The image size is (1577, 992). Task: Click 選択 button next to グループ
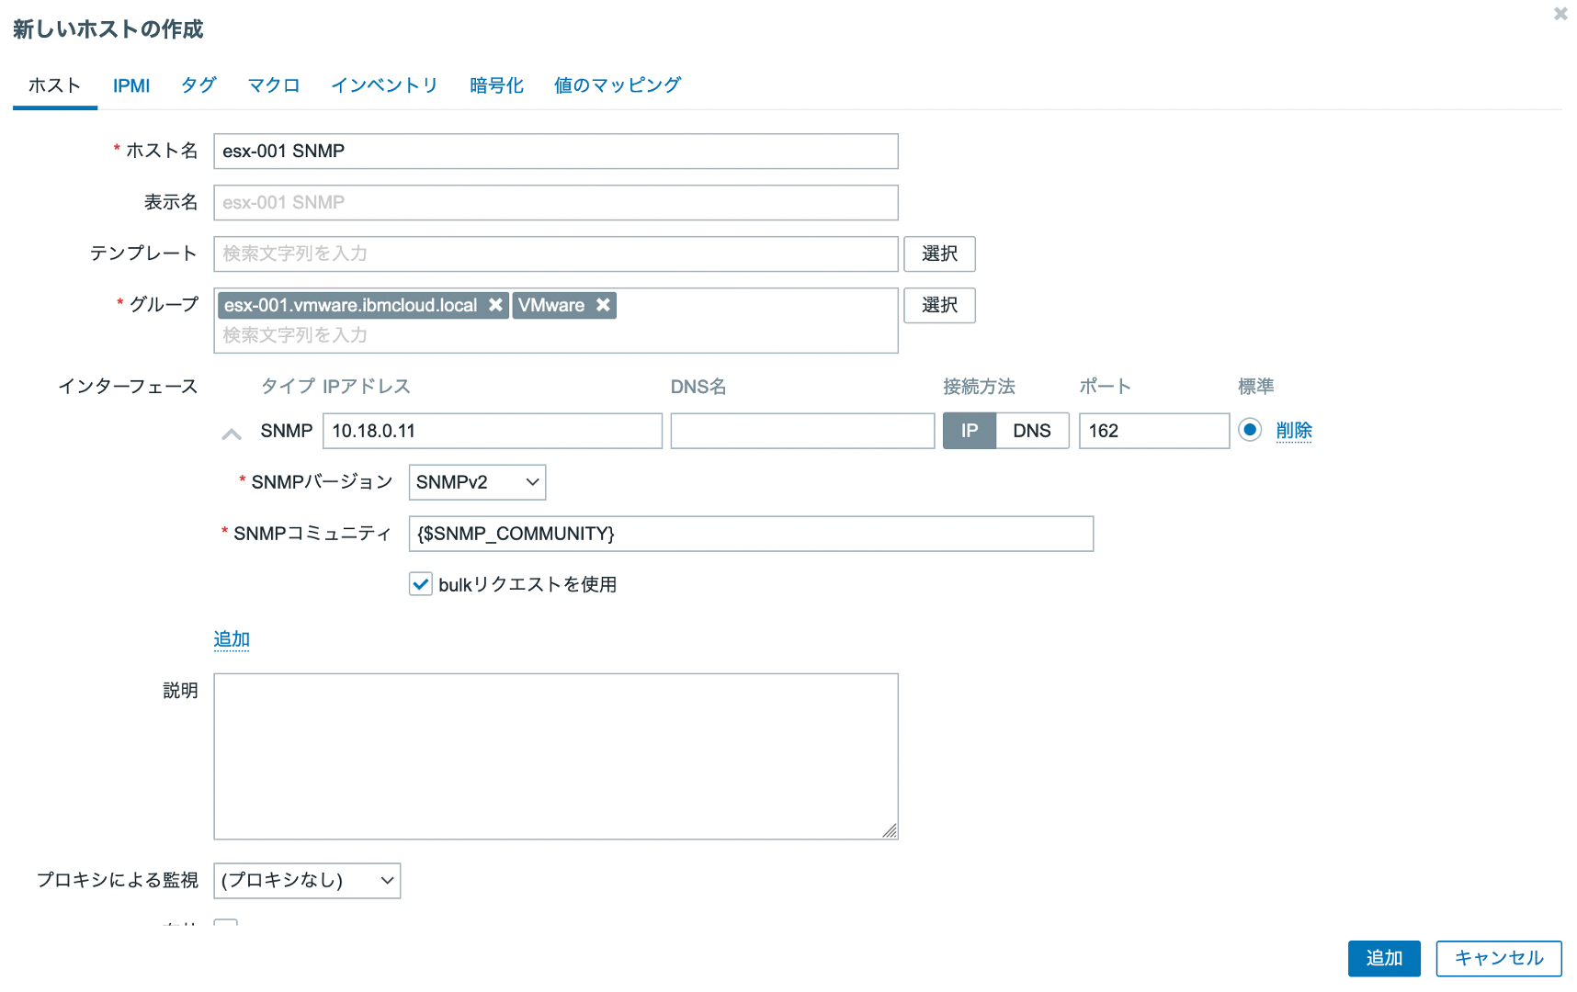939,305
